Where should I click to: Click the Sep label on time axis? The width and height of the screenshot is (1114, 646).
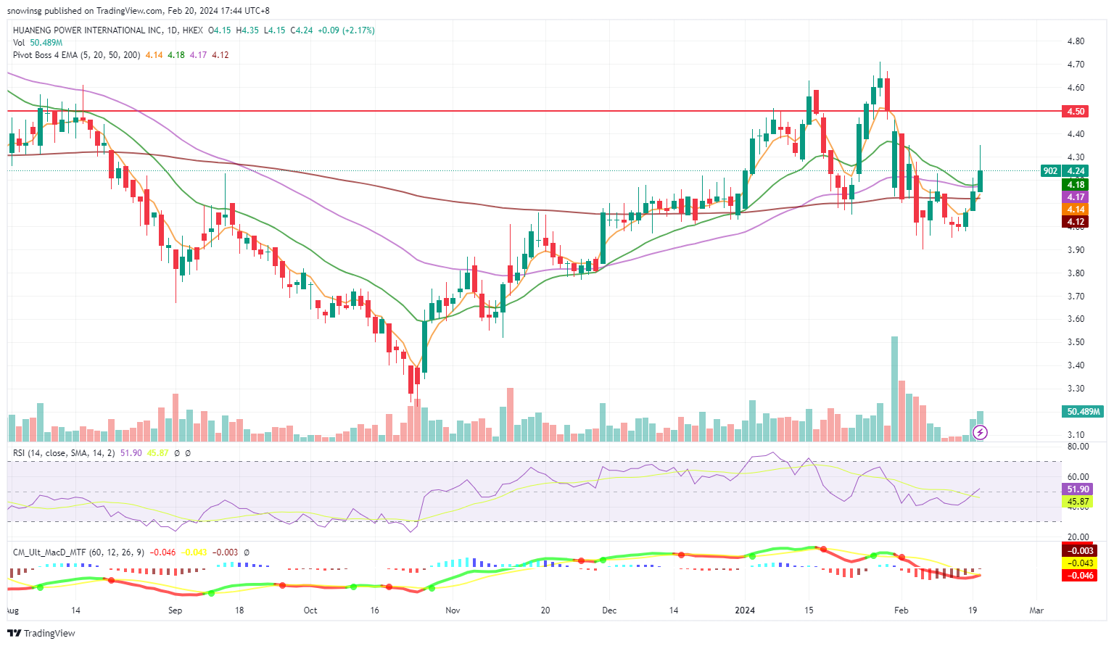pyautogui.click(x=175, y=610)
